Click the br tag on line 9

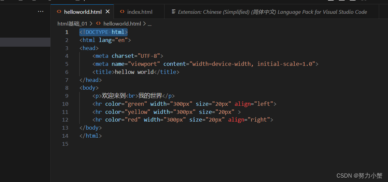132,96
